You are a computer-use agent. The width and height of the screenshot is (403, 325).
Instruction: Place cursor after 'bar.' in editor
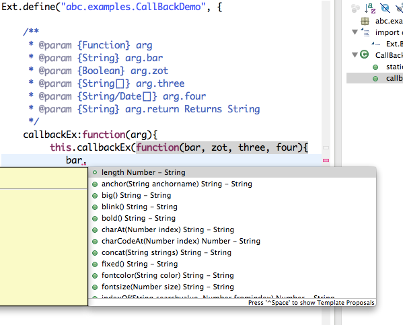point(87,160)
